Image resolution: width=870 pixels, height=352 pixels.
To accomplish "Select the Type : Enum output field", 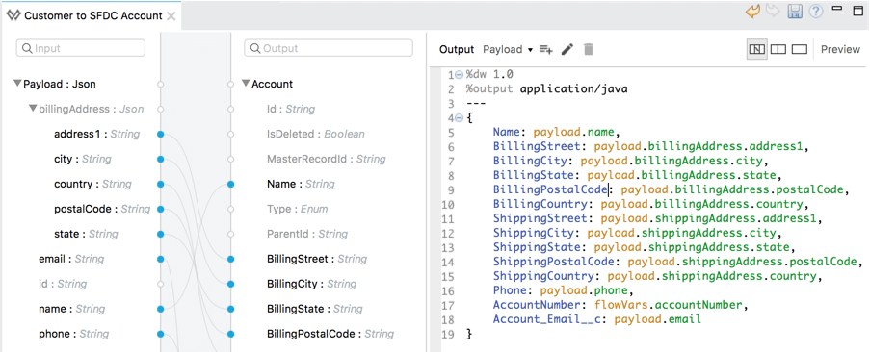I will (x=297, y=209).
